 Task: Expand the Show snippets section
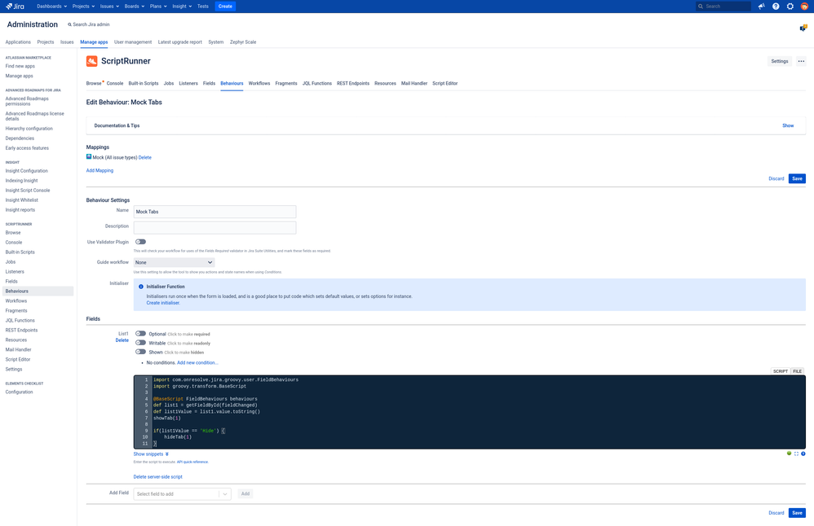coord(151,454)
